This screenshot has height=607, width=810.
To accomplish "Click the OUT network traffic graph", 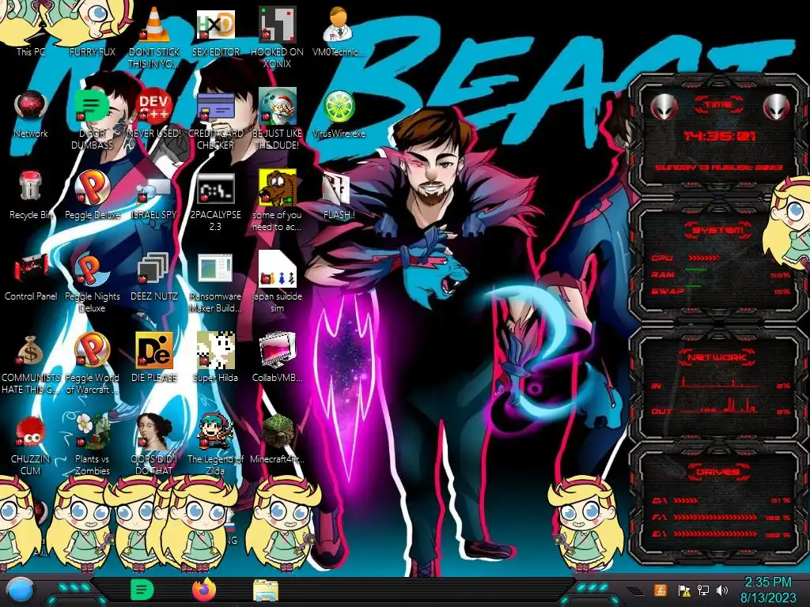I will [719, 405].
